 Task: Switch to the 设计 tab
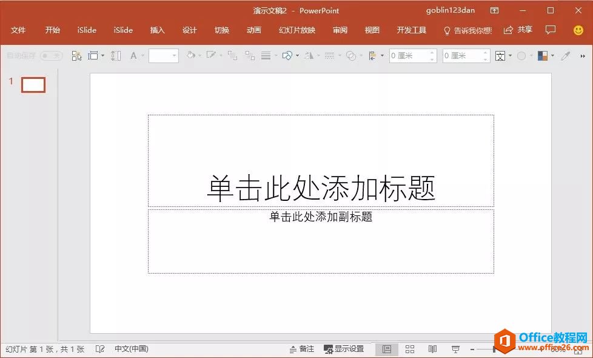[189, 30]
